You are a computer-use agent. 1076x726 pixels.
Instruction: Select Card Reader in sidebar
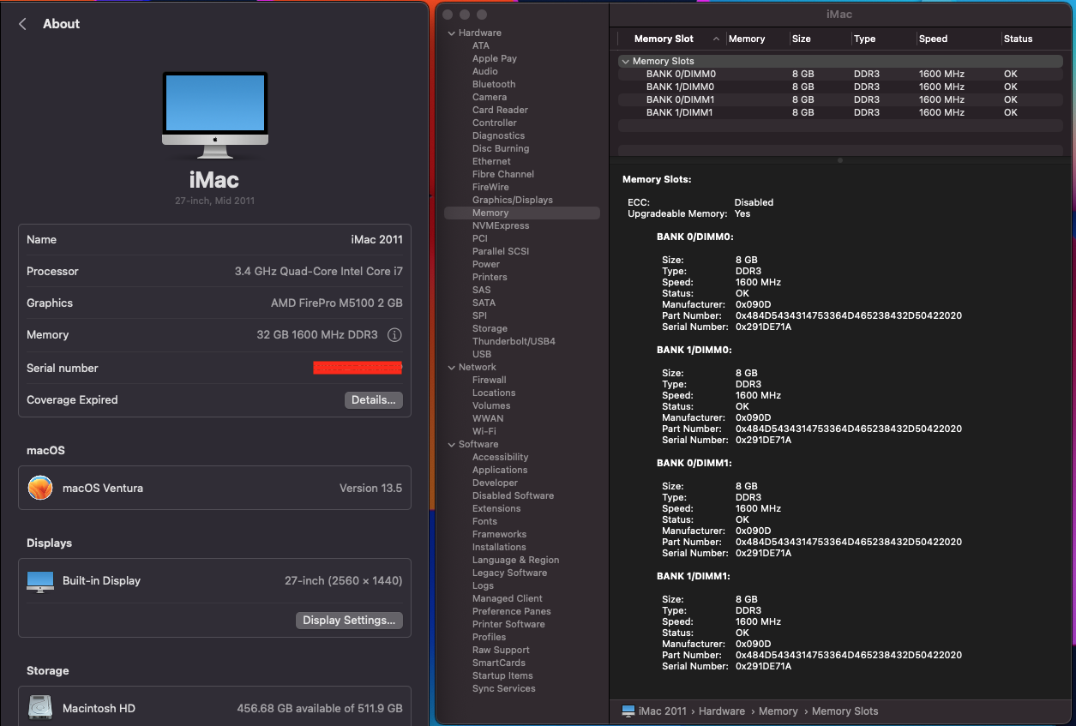500,111
